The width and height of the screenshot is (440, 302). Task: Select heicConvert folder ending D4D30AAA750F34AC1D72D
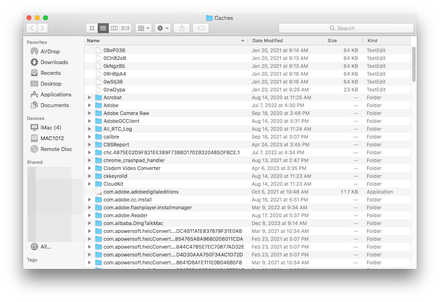point(247,255)
